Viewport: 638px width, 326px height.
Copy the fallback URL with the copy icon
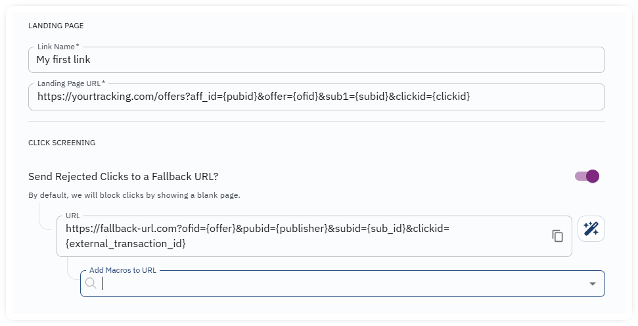coord(557,236)
